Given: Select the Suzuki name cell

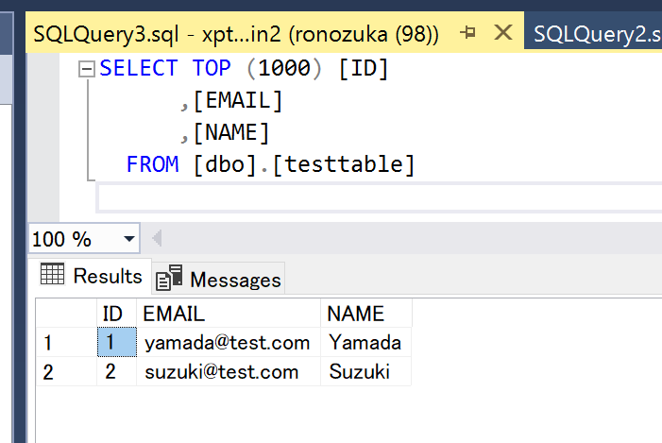Looking at the screenshot, I should [x=360, y=372].
